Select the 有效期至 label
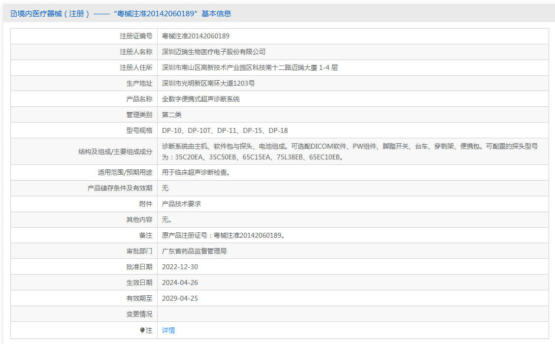Image resolution: width=555 pixels, height=344 pixels. 139,298
